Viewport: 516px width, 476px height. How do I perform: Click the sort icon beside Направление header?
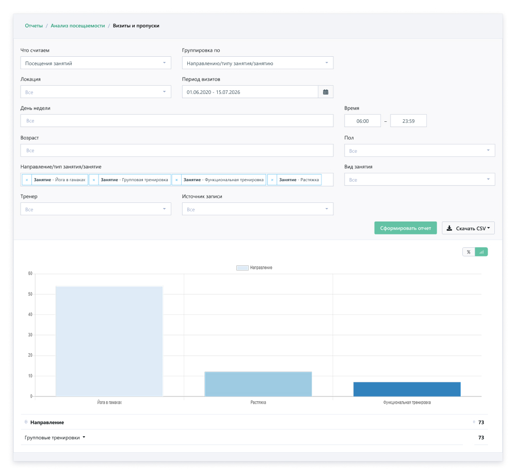pos(26,422)
